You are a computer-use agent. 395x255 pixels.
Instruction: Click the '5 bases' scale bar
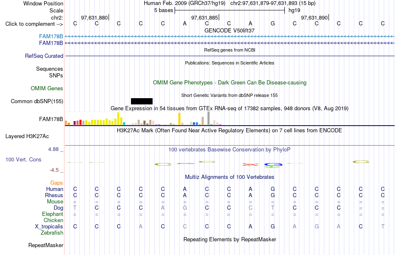tap(230, 10)
